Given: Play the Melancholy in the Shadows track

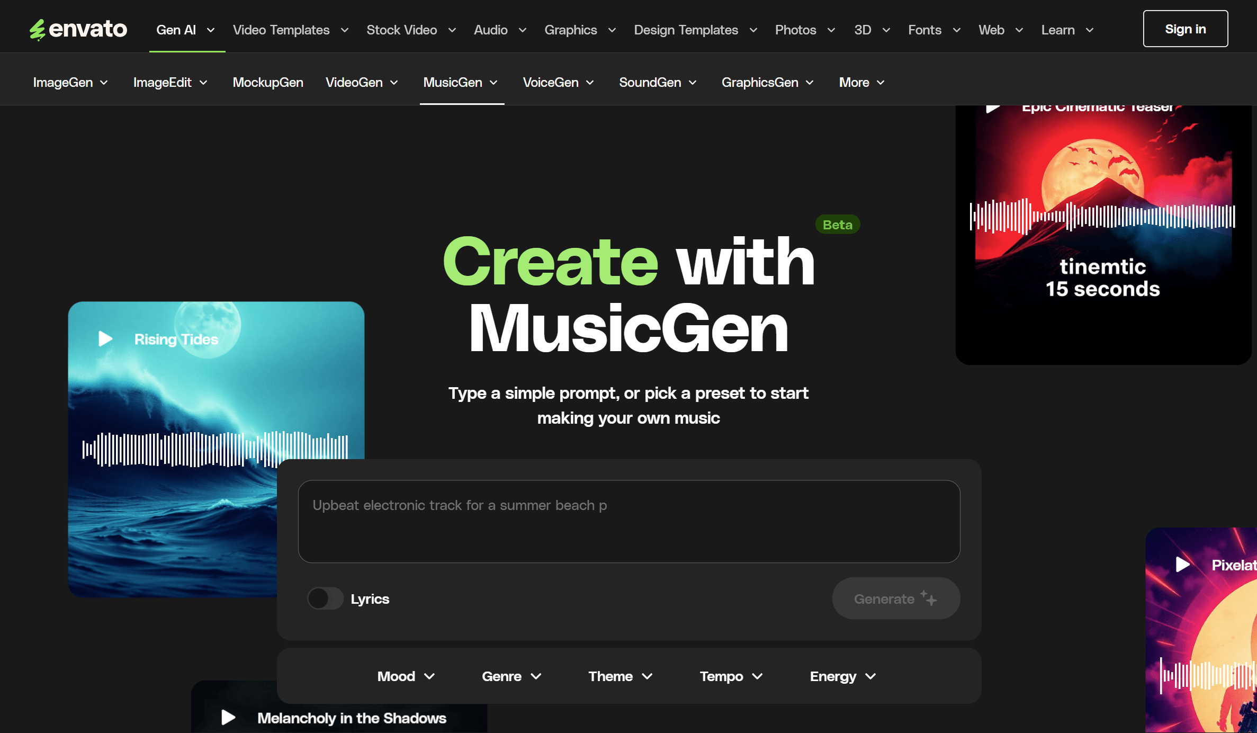Looking at the screenshot, I should (228, 718).
